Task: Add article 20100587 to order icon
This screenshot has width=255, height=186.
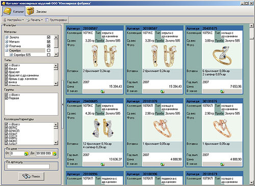Action: pos(103,91)
